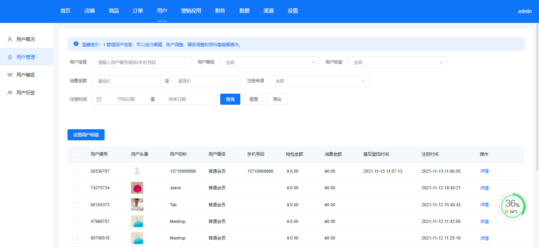Screen dimensions: 539x247
Task: Select the checkbox for user 60104373
Action: tap(75, 205)
